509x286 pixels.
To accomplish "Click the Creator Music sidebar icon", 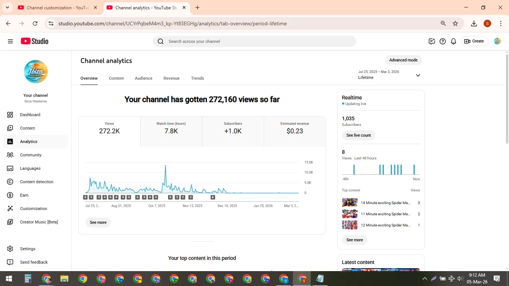I will [x=10, y=222].
